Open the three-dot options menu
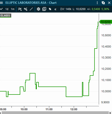Image resolution: width=112 pixels, height=114 pixels. click(97, 3)
